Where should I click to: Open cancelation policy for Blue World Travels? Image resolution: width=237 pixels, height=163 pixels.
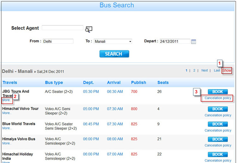218,130
